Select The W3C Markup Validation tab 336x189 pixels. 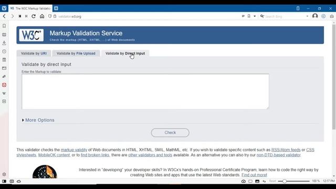coord(30,8)
